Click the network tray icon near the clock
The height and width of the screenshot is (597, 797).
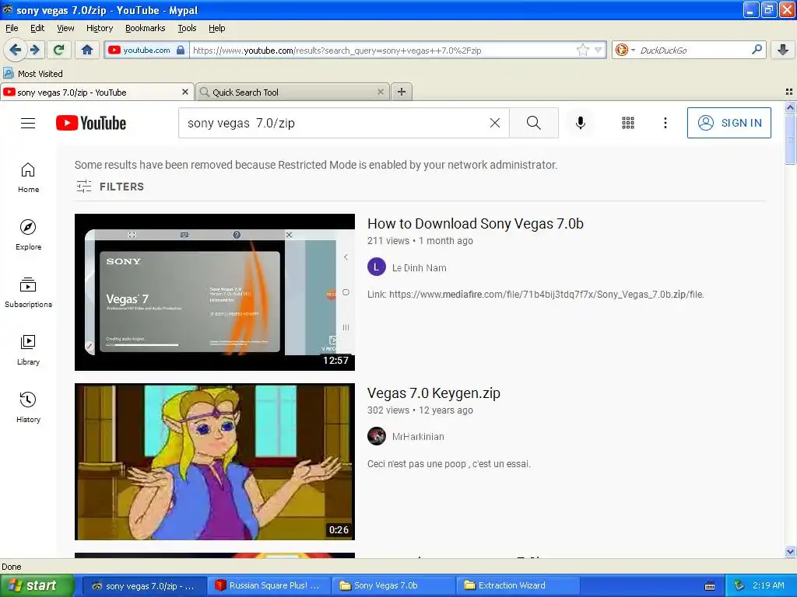tap(739, 585)
